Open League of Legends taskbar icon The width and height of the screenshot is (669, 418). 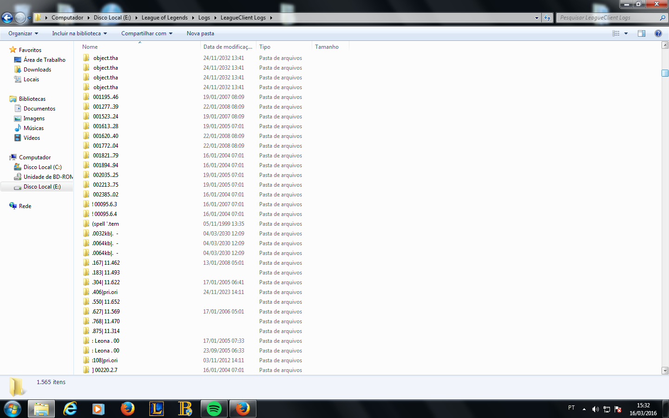(x=157, y=409)
